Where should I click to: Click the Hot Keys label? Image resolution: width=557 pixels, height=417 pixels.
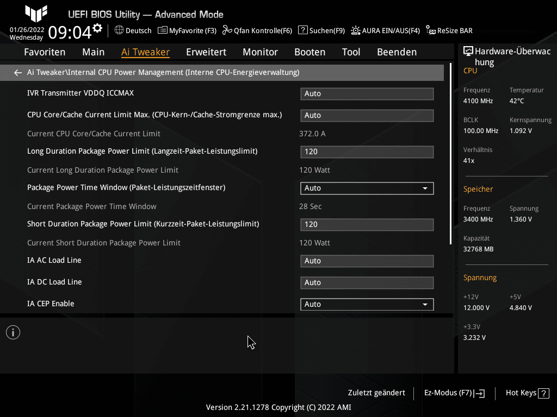pyautogui.click(x=521, y=393)
